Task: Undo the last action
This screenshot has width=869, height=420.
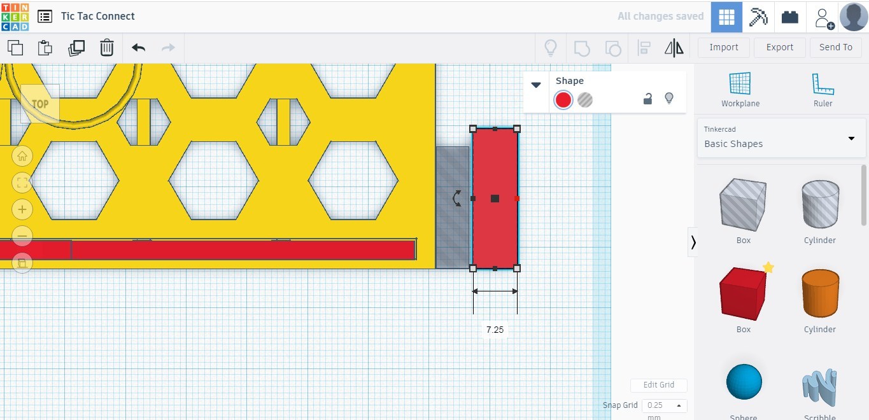Action: click(138, 48)
